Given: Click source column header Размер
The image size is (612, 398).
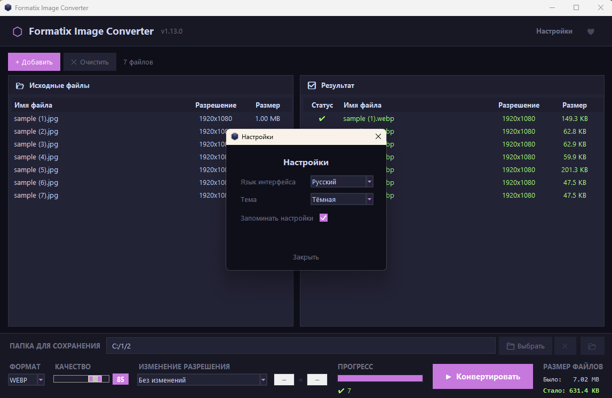Looking at the screenshot, I should pyautogui.click(x=268, y=105).
